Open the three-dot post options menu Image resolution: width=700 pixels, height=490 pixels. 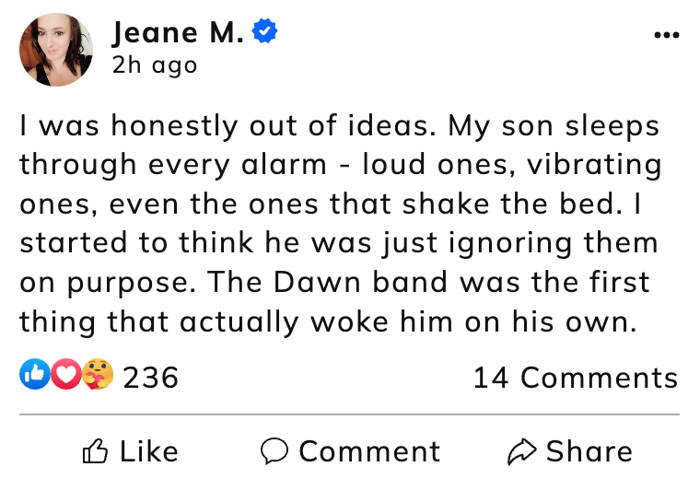click(665, 36)
